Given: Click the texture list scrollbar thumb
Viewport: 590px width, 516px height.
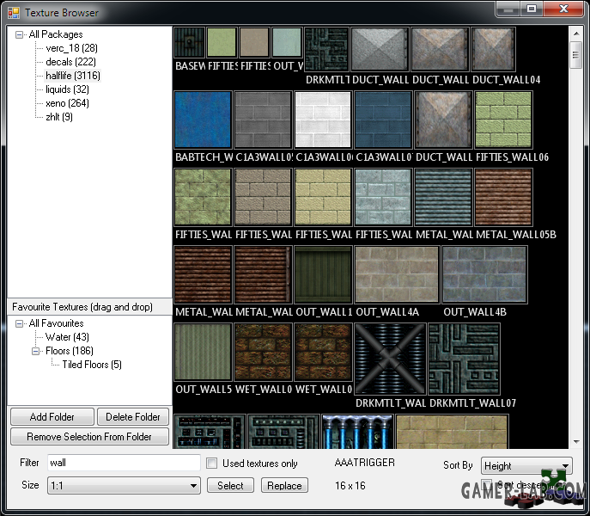Looking at the screenshot, I should coord(576,55).
